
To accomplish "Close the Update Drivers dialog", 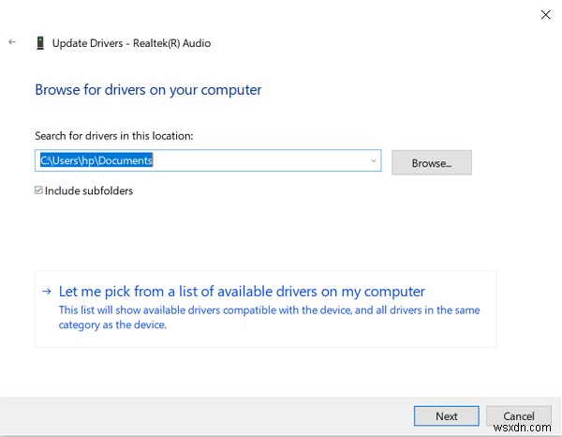I will tap(545, 15).
